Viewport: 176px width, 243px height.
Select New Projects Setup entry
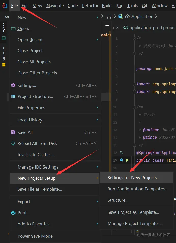coord(54,178)
